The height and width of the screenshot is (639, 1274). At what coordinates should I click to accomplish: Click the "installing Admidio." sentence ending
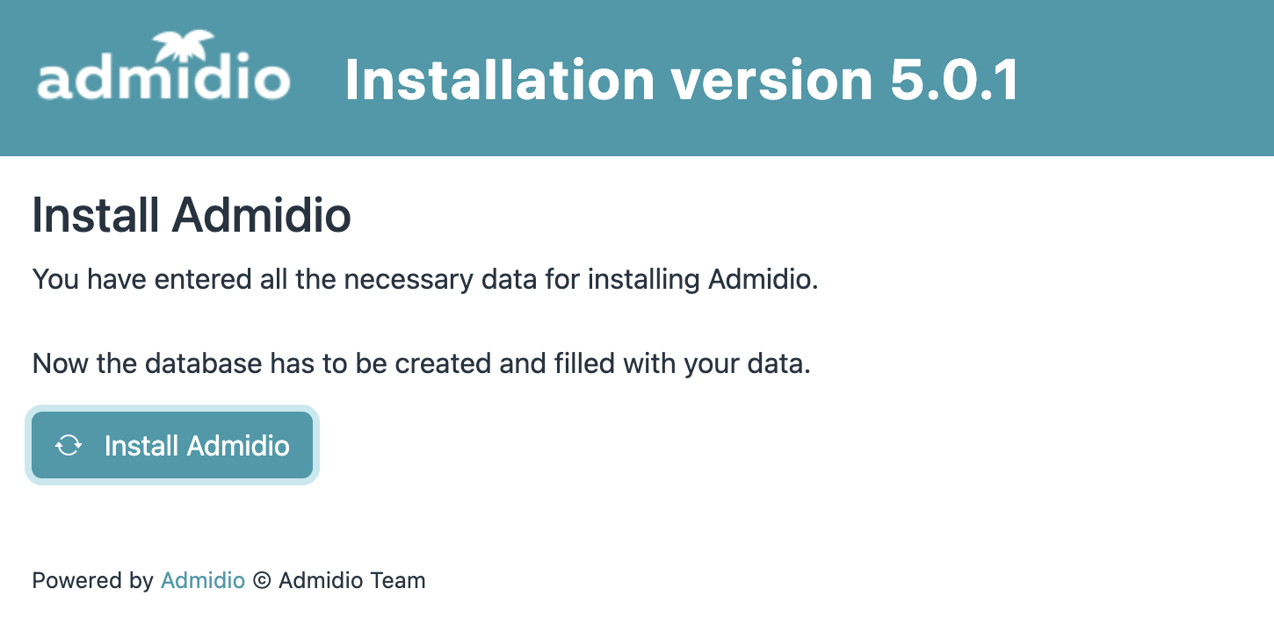coord(703,280)
